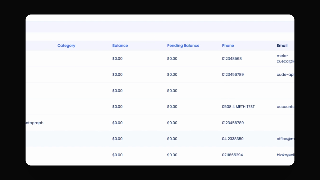Click Balance $0.00 in the cude-api row
Screen dimensions: 320x180
117,74
